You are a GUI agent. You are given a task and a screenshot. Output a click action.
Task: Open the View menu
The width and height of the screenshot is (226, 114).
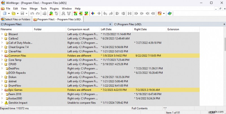24,8
